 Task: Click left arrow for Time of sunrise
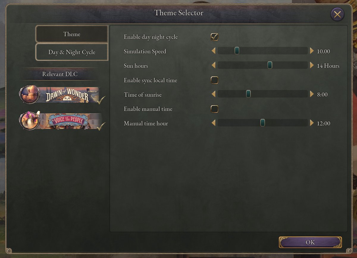[x=213, y=94]
